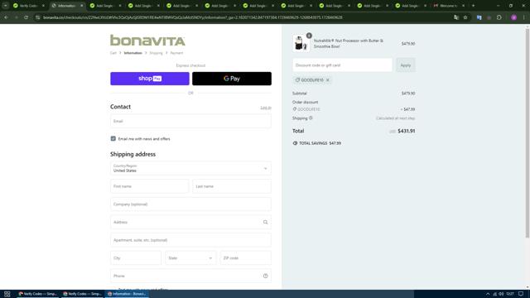Click the Nutramilk product thumbnail
This screenshot has width=530, height=298.
point(301,43)
